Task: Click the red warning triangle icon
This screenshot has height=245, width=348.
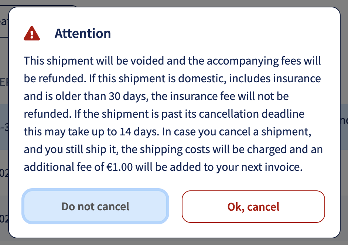Action: [32, 34]
